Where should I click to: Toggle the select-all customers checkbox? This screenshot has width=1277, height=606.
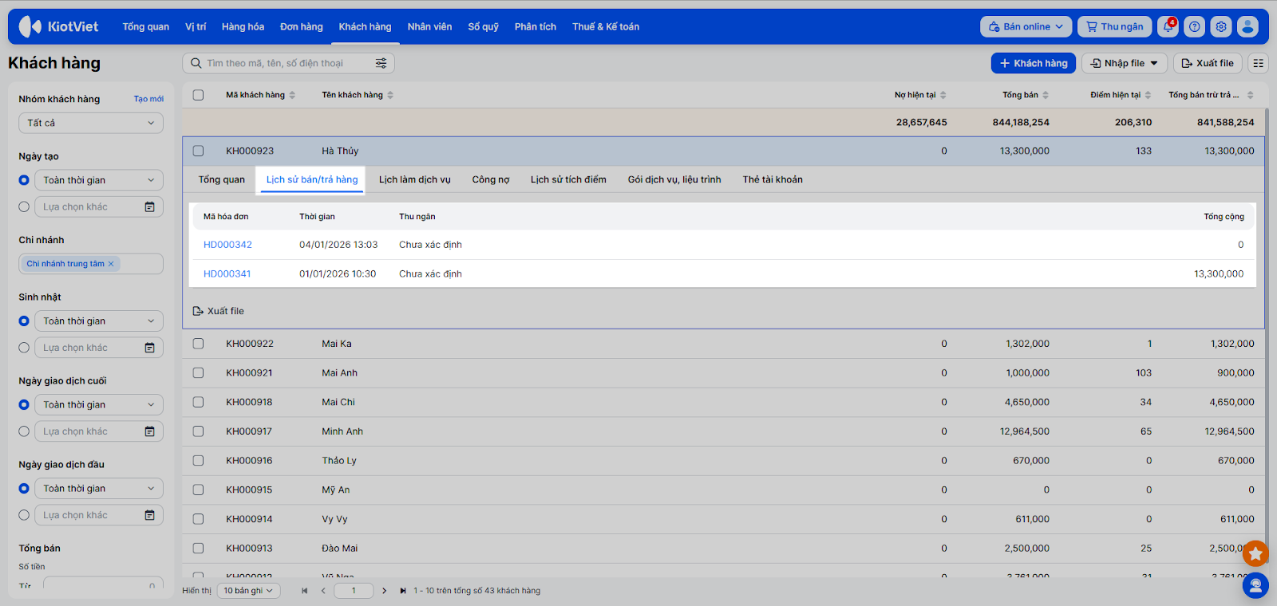pos(198,95)
